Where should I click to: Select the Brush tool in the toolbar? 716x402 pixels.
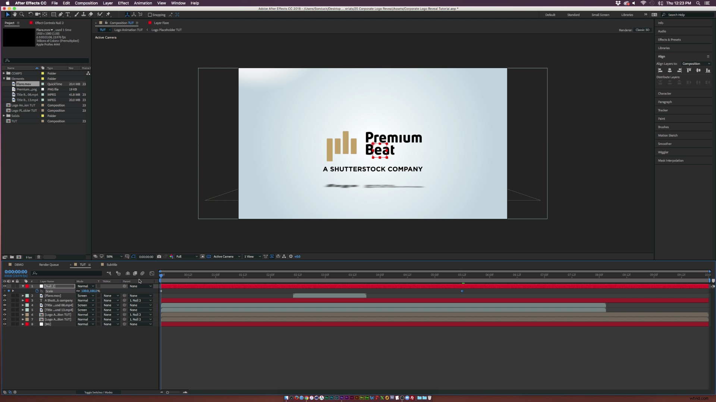click(x=76, y=15)
